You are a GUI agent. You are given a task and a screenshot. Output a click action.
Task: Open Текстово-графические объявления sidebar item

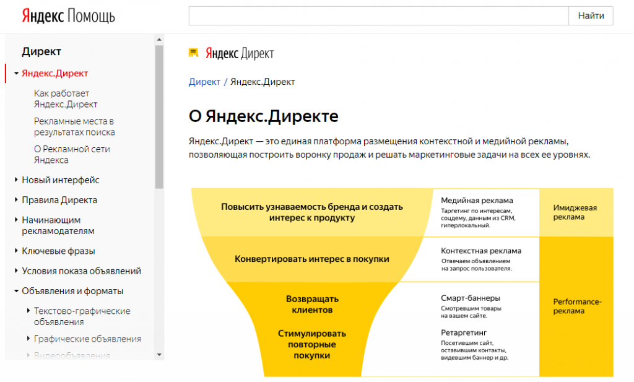[82, 316]
